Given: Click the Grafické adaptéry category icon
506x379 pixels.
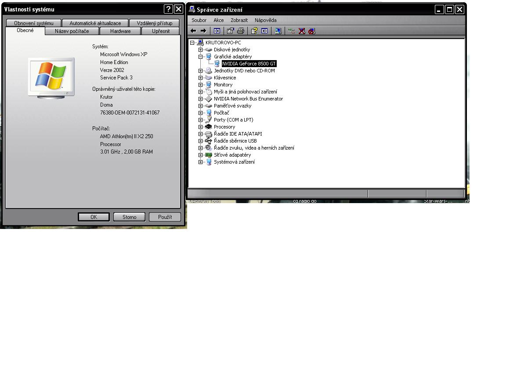Looking at the screenshot, I should tap(209, 57).
